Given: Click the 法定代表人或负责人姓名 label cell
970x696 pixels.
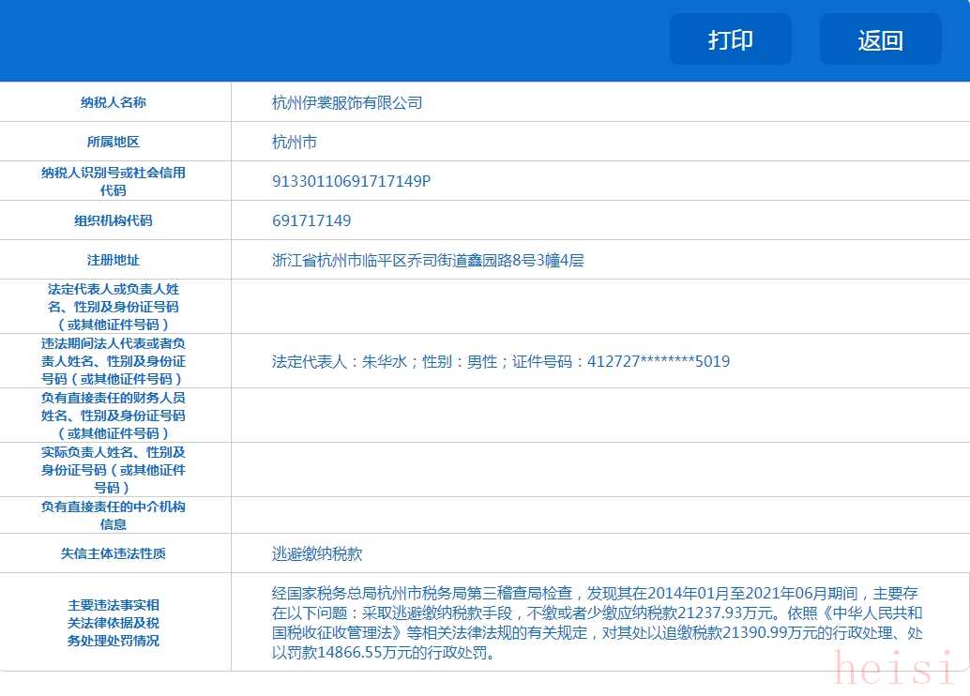Looking at the screenshot, I should [x=114, y=307].
